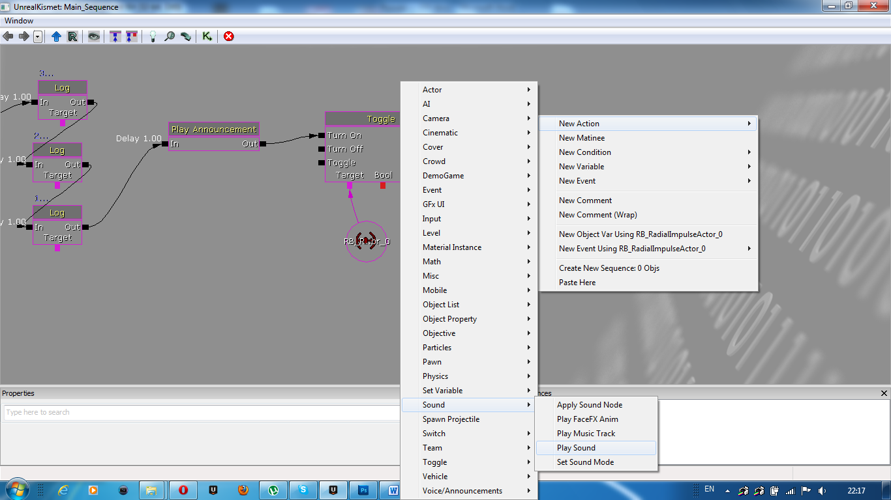Expand the Crowd submenu
This screenshot has width=891, height=500.
pos(469,161)
